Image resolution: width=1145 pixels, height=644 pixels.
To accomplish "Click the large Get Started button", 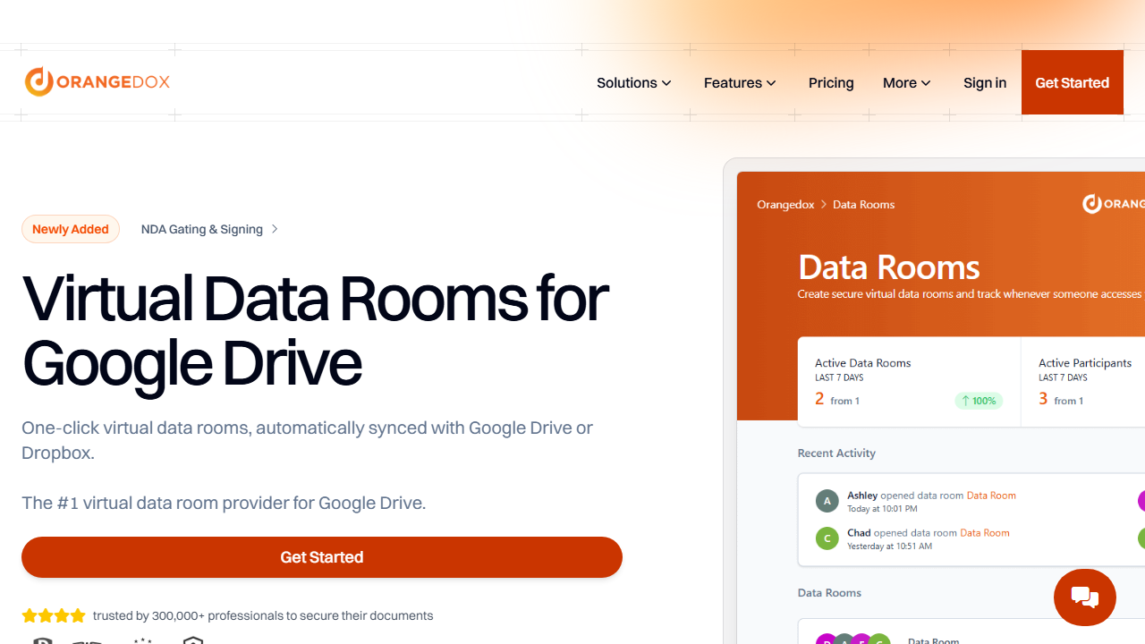I will coord(322,557).
